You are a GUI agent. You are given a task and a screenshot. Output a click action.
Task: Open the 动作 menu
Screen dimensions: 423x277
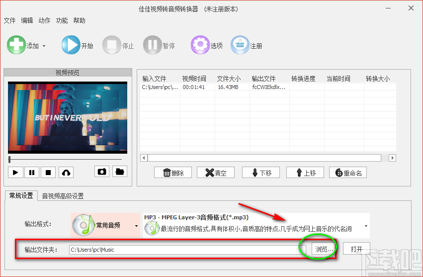(x=44, y=20)
